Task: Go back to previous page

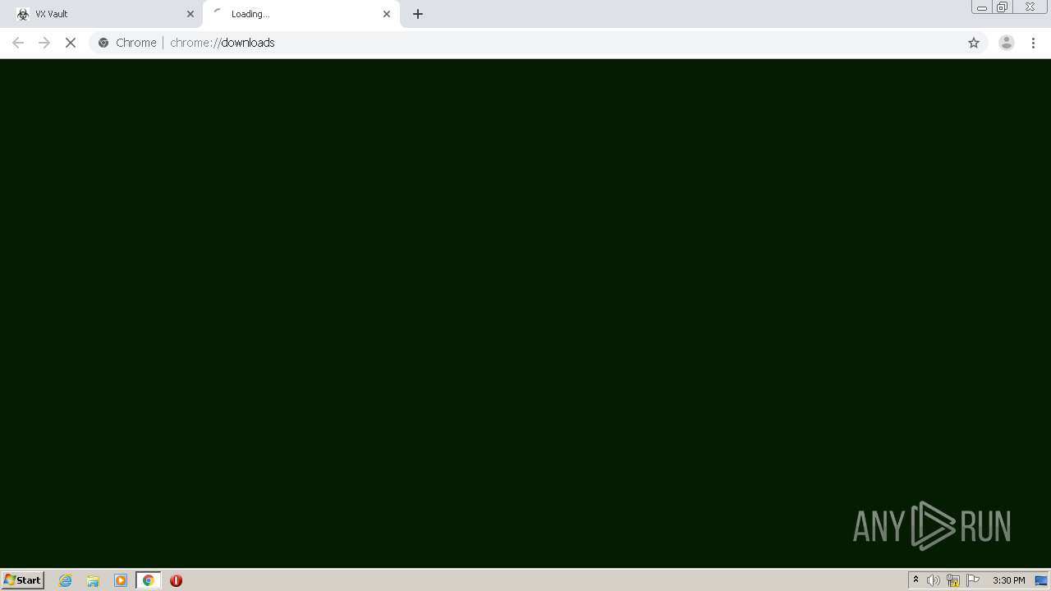Action: 18,43
